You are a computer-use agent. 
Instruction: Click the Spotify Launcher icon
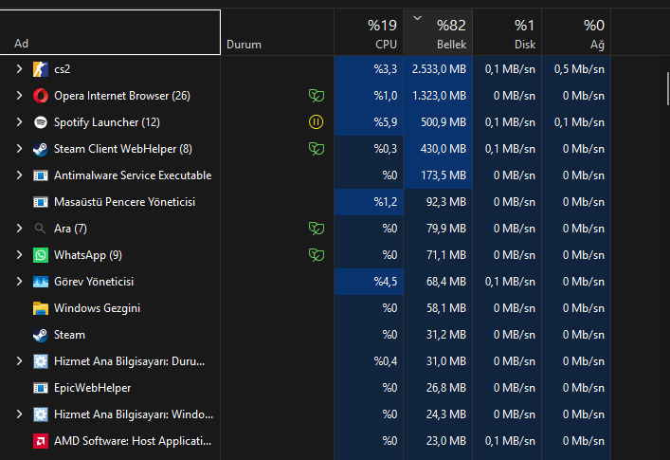tap(41, 122)
